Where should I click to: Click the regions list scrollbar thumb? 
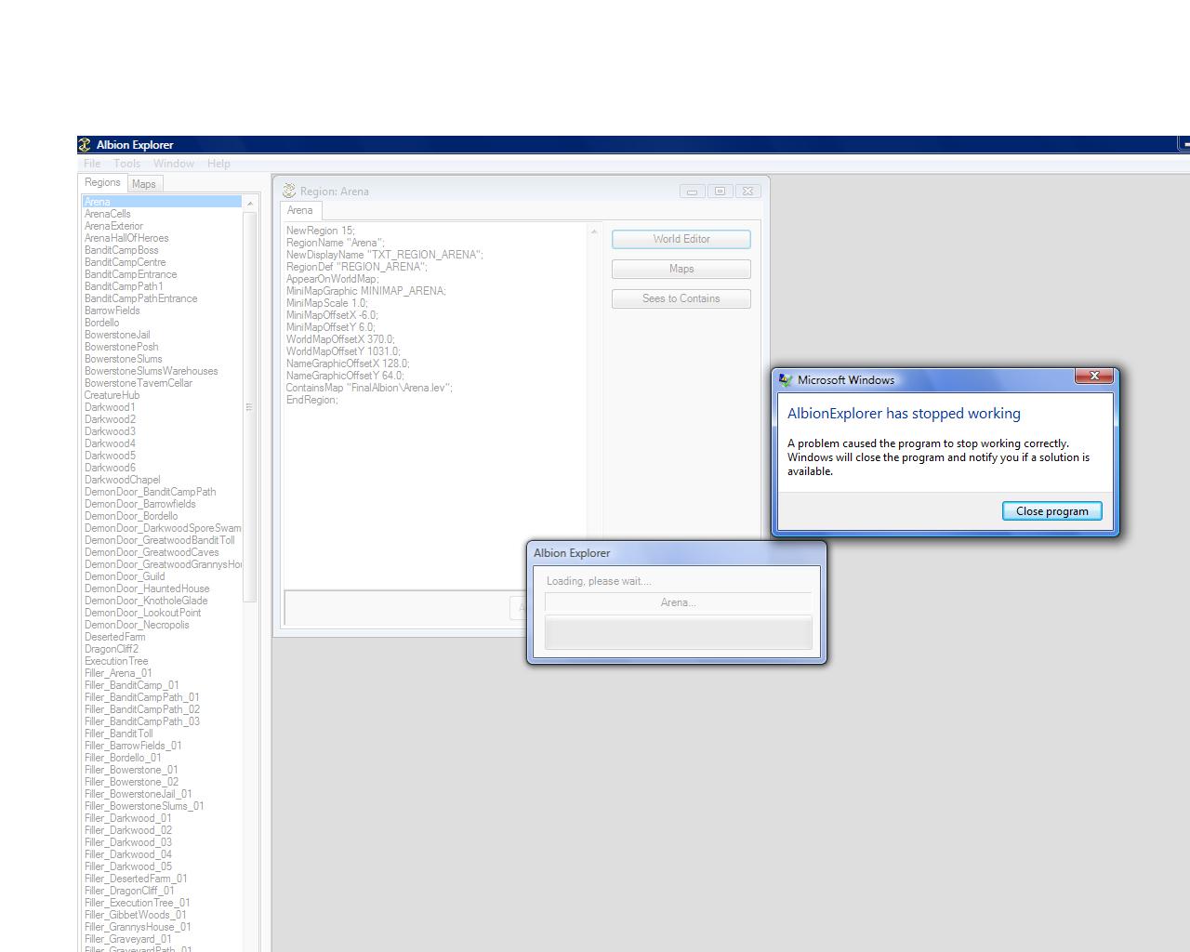(x=249, y=406)
